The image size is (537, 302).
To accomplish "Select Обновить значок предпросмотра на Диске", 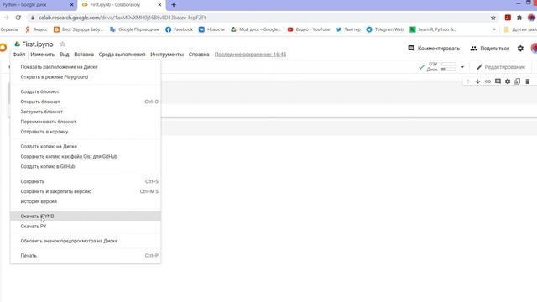I will click(86, 241).
